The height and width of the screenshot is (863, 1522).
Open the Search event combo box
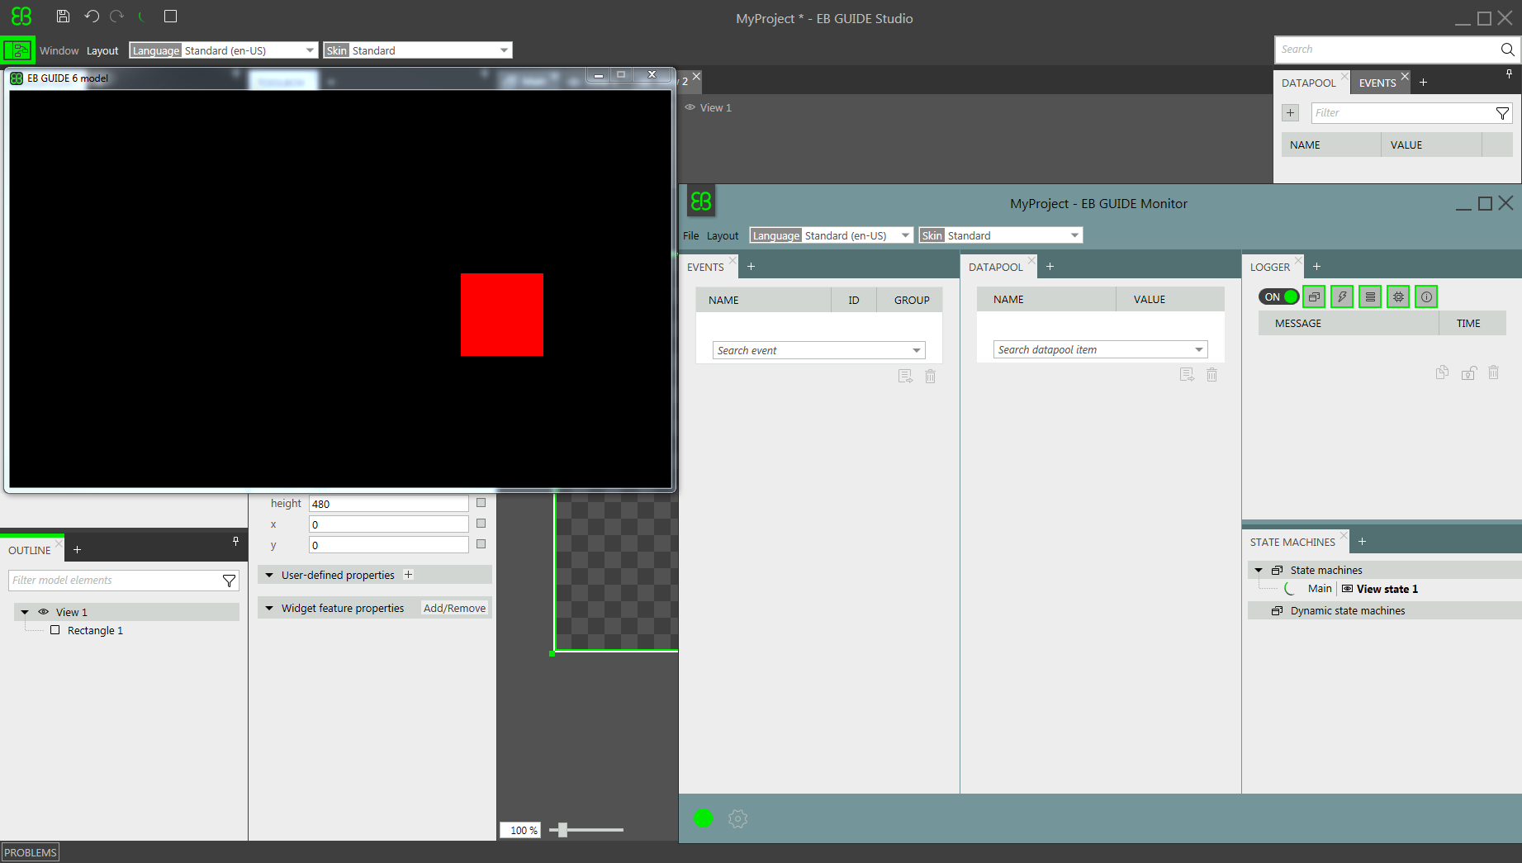[x=819, y=350]
